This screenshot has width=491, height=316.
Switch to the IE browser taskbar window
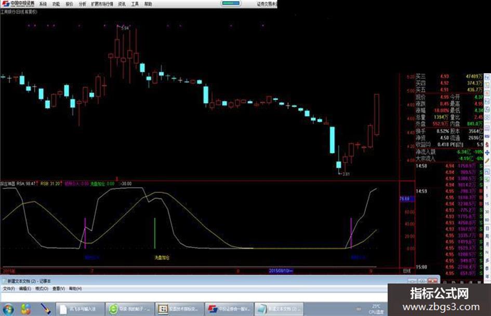tap(130, 309)
